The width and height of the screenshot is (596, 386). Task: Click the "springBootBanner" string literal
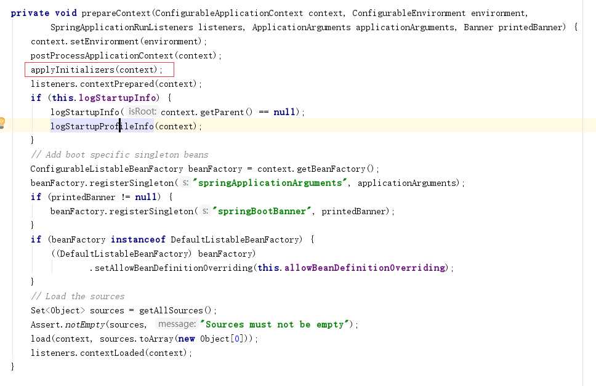coord(262,211)
